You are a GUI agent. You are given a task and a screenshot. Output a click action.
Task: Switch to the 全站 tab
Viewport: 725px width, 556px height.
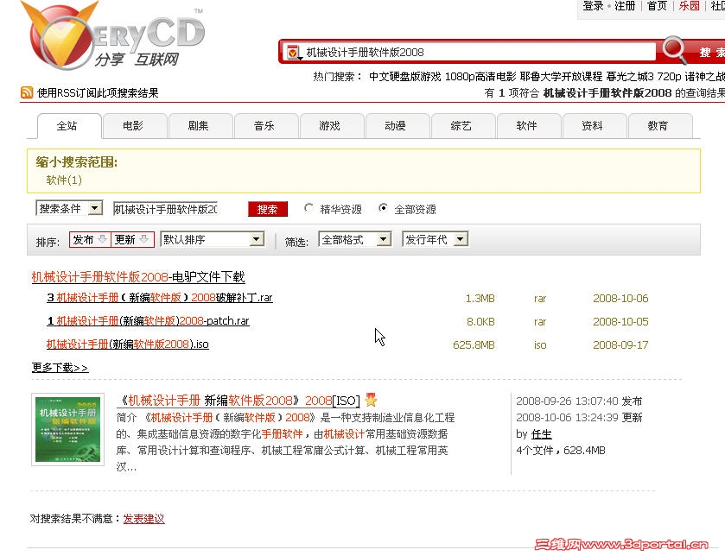pyautogui.click(x=68, y=125)
